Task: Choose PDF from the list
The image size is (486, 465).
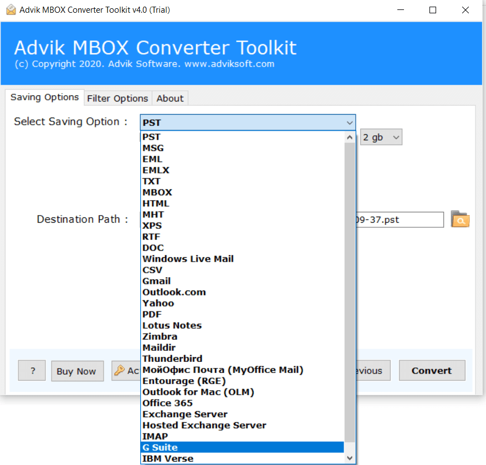Action: pyautogui.click(x=242, y=315)
